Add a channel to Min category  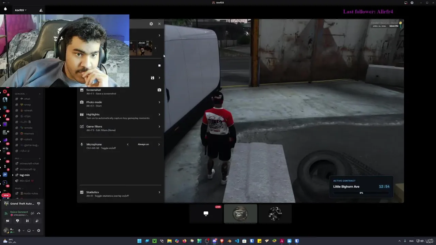click(40, 158)
